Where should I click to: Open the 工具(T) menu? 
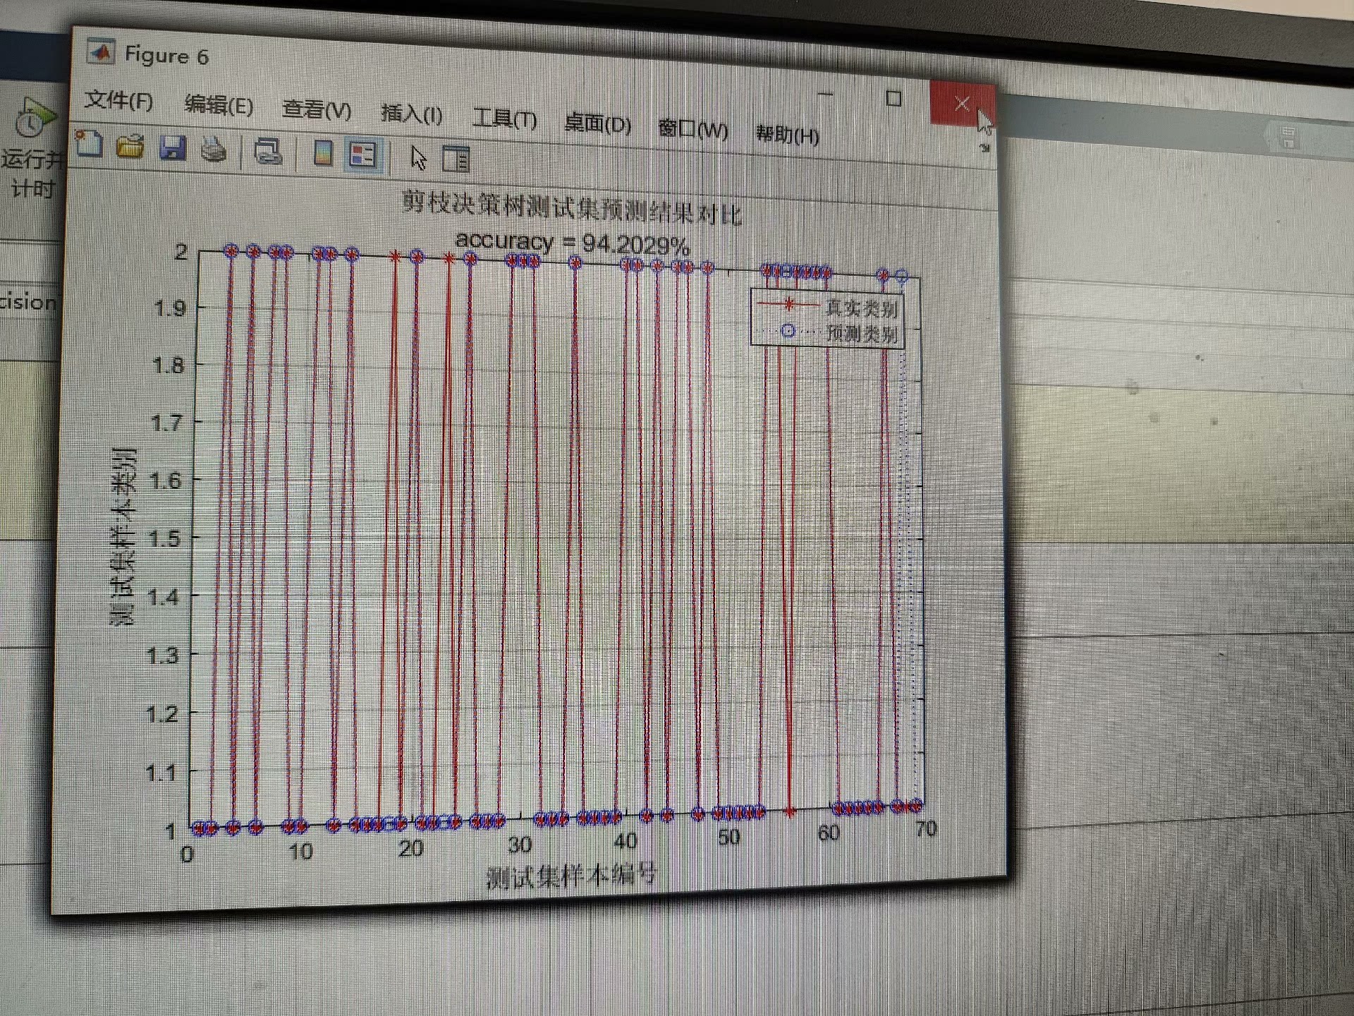[x=504, y=119]
